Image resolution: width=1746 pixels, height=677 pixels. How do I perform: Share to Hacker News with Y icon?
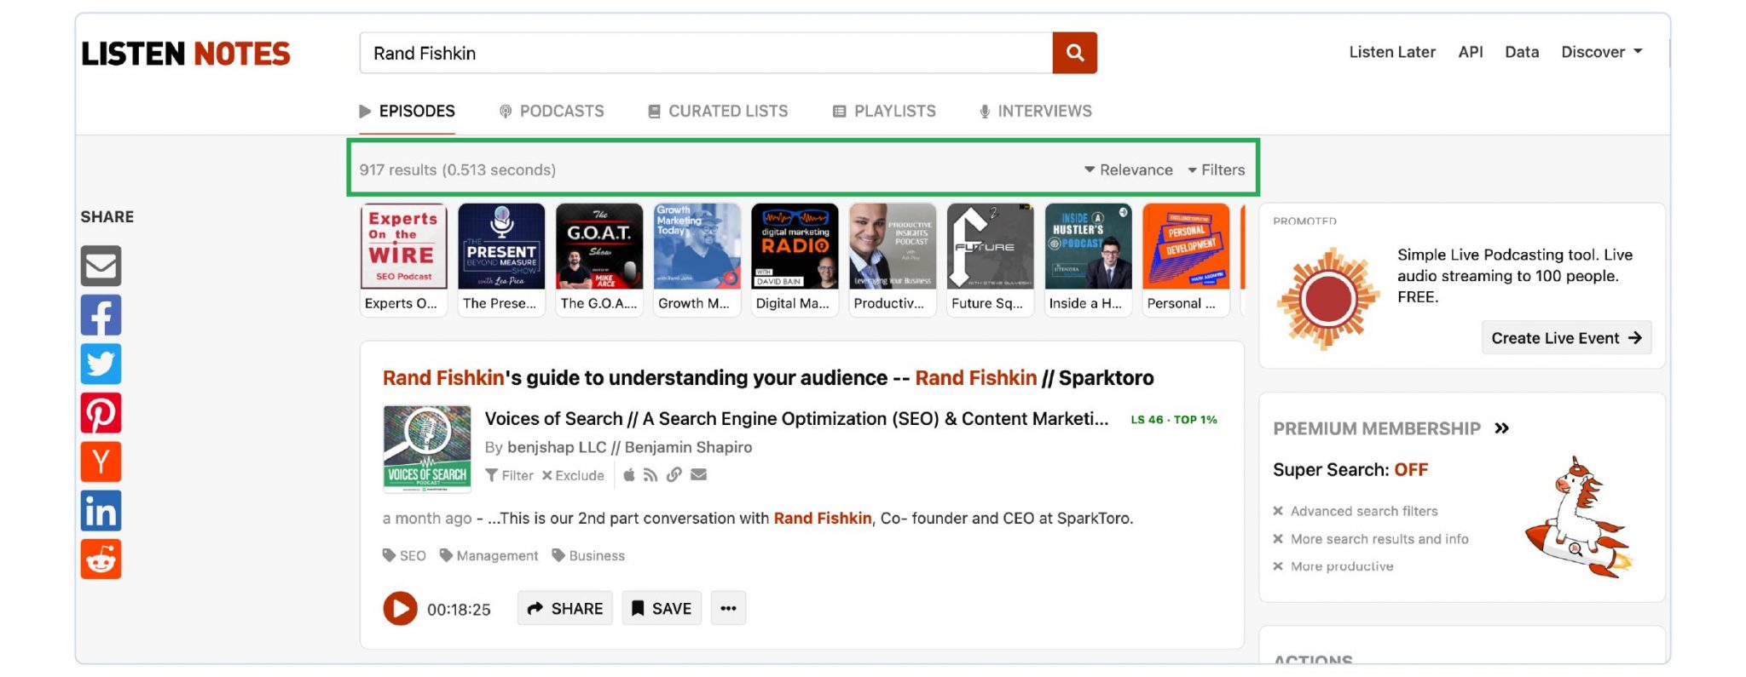point(101,462)
